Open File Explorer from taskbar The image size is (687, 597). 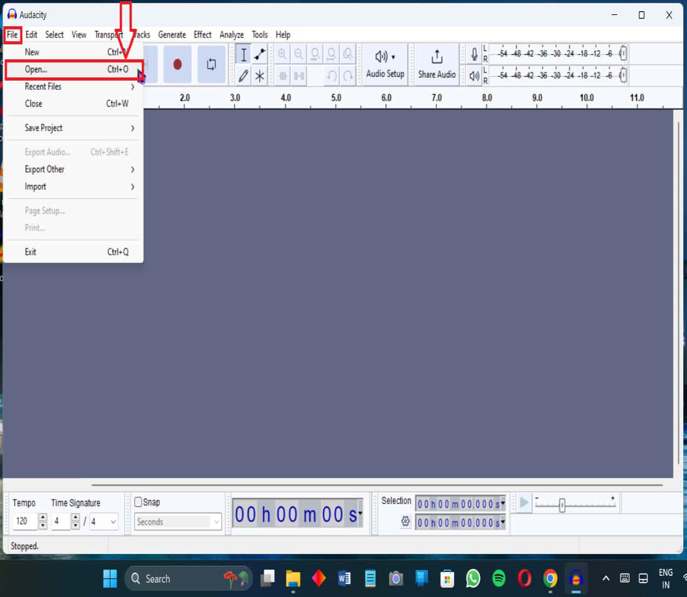point(293,579)
